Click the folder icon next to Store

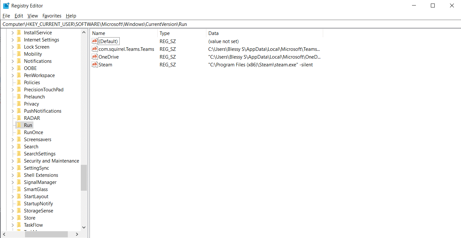click(19, 218)
